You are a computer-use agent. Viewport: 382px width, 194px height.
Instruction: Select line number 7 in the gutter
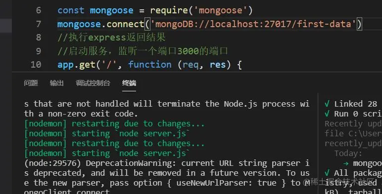(39, 24)
